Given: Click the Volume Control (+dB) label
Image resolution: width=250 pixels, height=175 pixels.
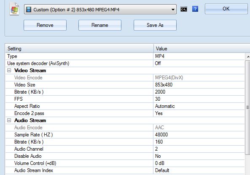Looking at the screenshot, I should point(35,163).
